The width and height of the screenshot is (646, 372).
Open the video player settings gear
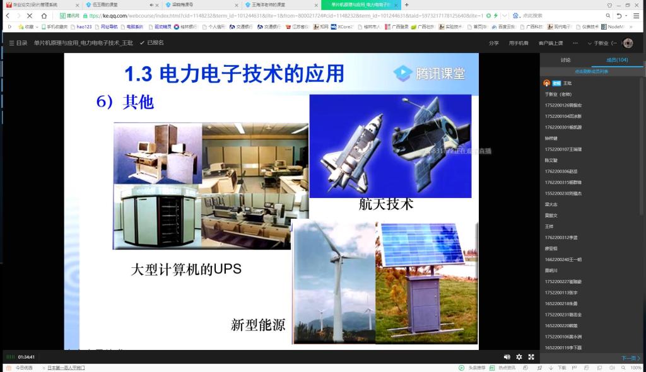(x=519, y=357)
